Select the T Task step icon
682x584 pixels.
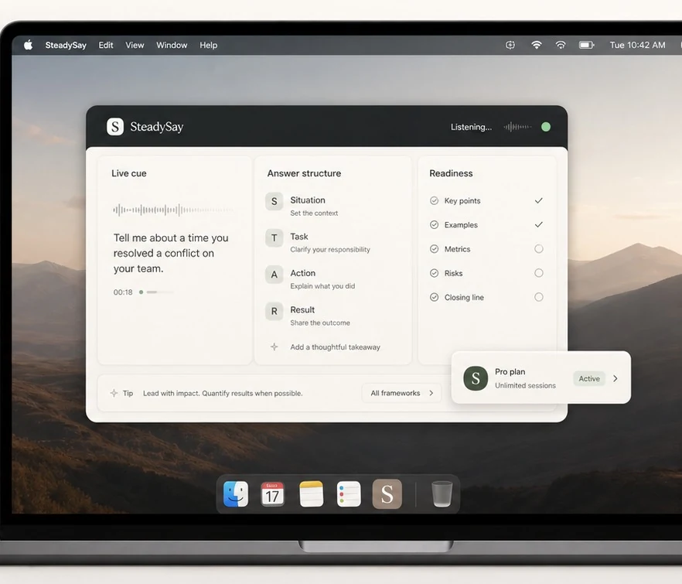(274, 237)
